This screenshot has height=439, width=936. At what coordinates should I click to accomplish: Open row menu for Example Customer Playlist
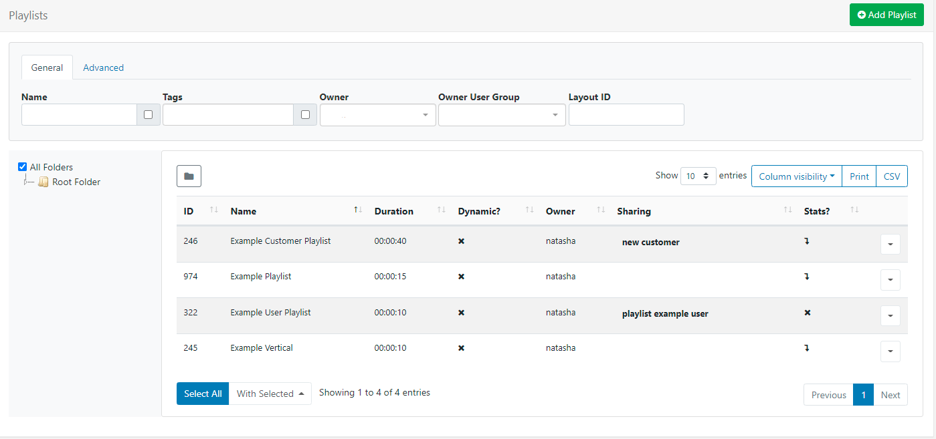890,245
